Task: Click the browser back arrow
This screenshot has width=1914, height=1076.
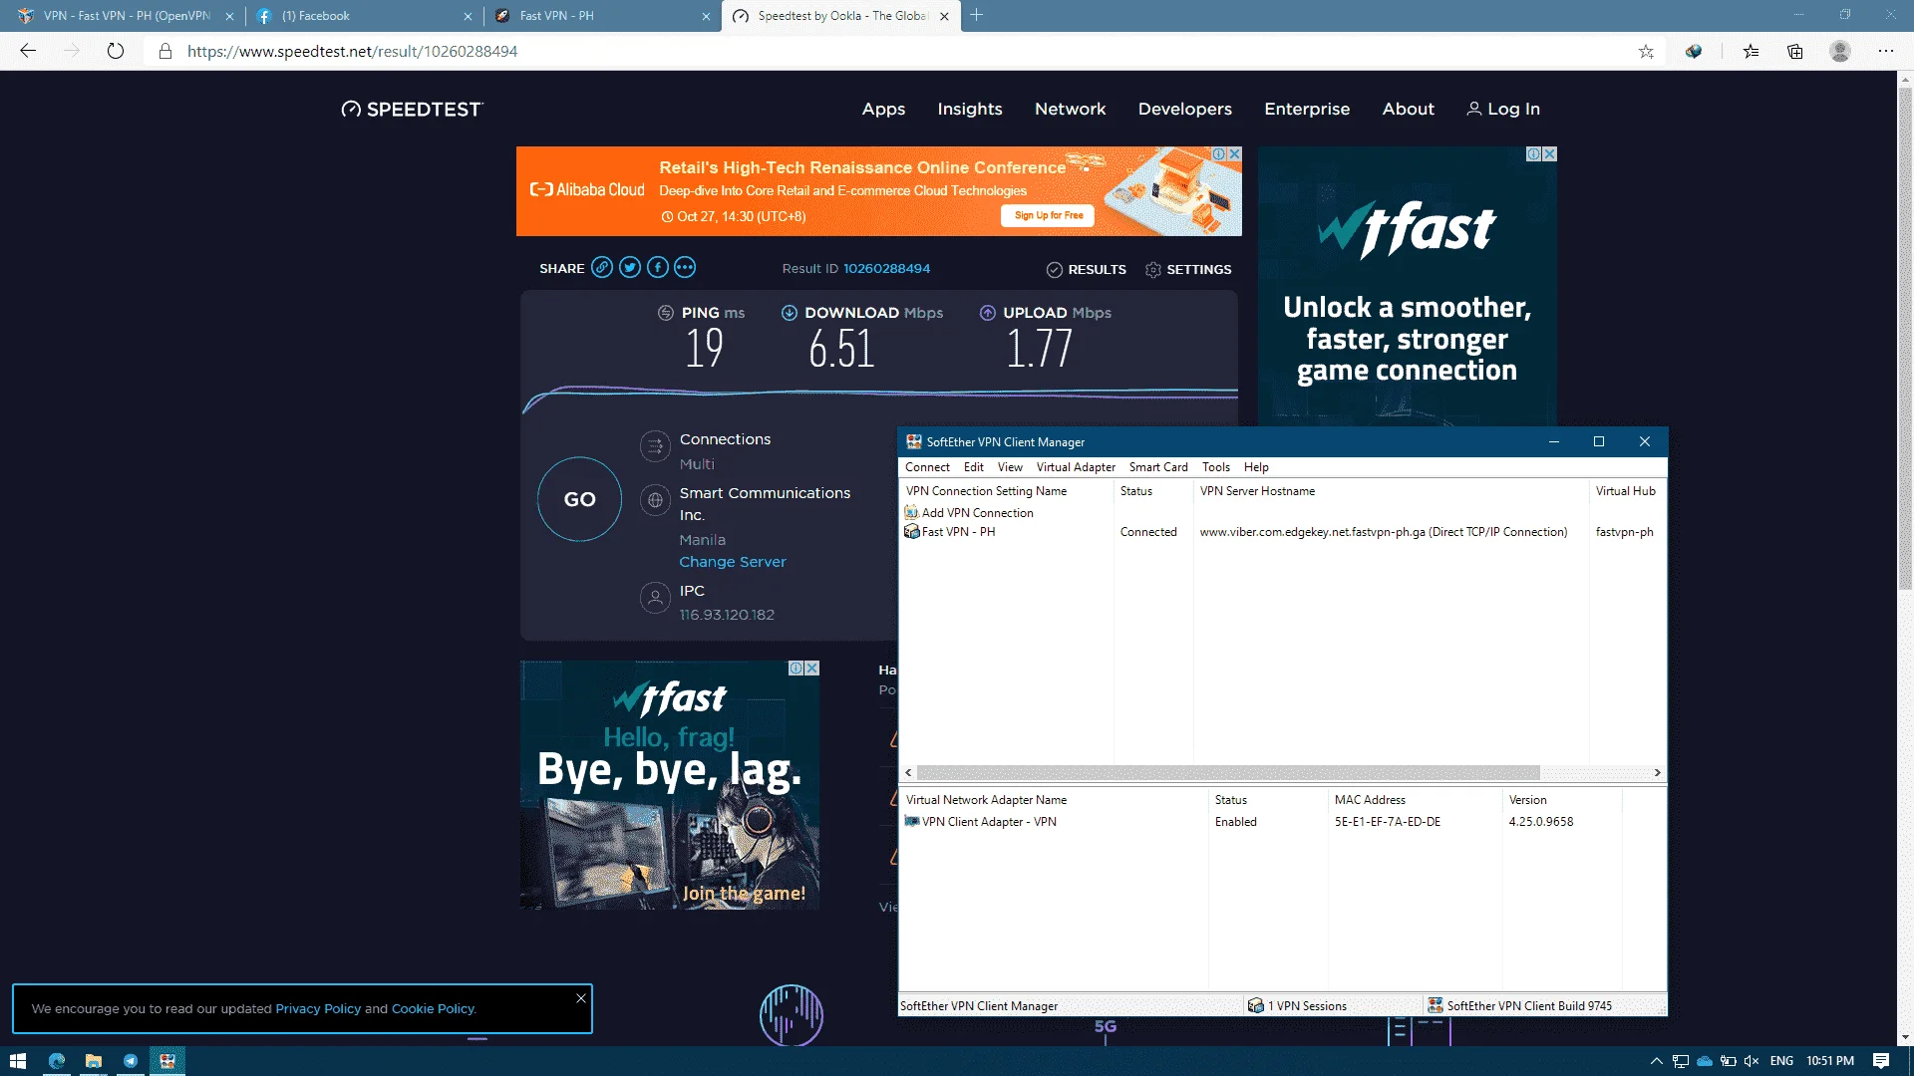Action: pos(28,51)
